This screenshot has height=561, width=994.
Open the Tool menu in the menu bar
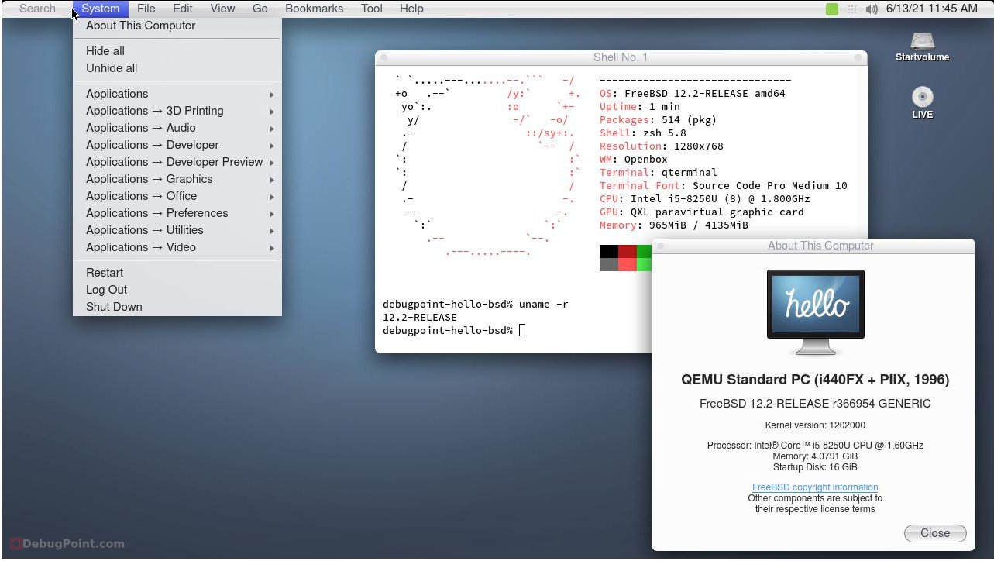coord(372,9)
